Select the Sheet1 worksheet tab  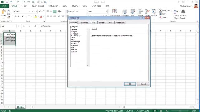click(x=20, y=107)
